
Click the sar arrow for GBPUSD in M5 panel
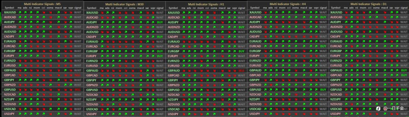click(x=65, y=90)
